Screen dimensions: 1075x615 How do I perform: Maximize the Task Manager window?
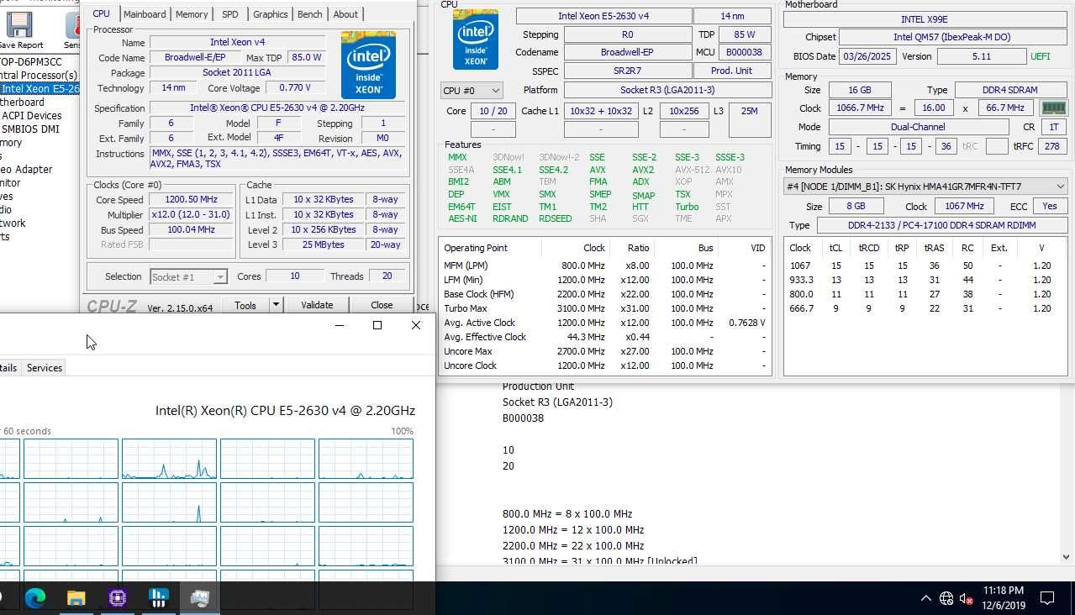click(x=377, y=325)
